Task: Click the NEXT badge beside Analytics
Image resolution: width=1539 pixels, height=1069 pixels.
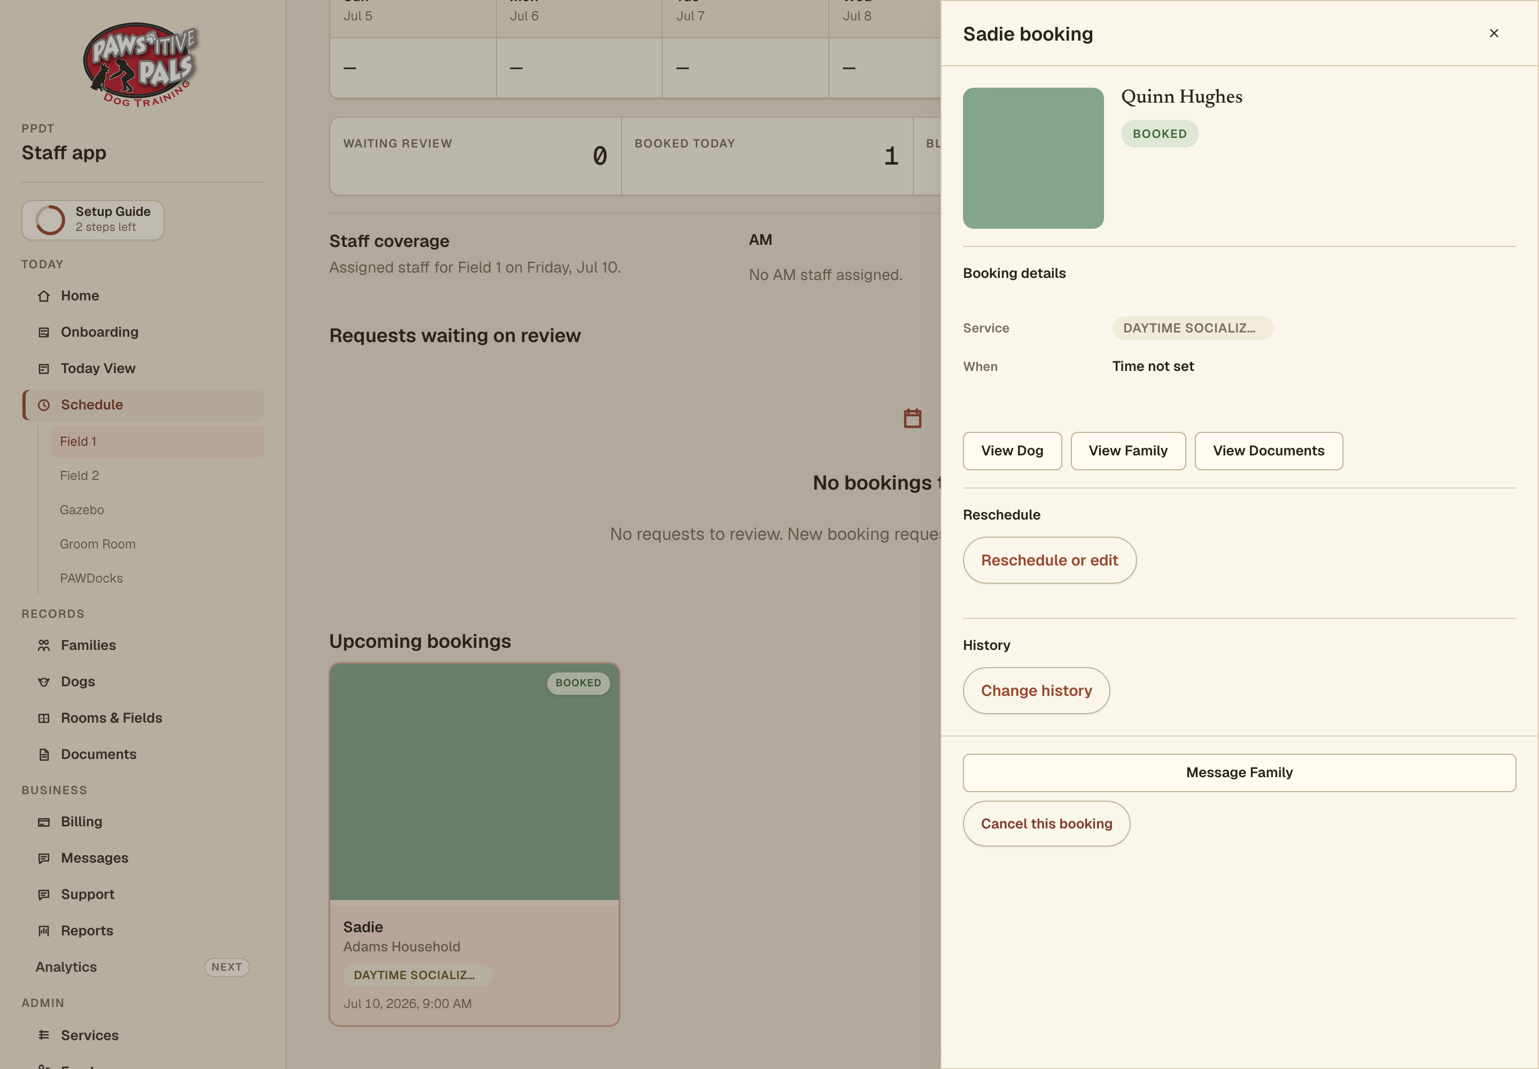Action: pyautogui.click(x=227, y=967)
